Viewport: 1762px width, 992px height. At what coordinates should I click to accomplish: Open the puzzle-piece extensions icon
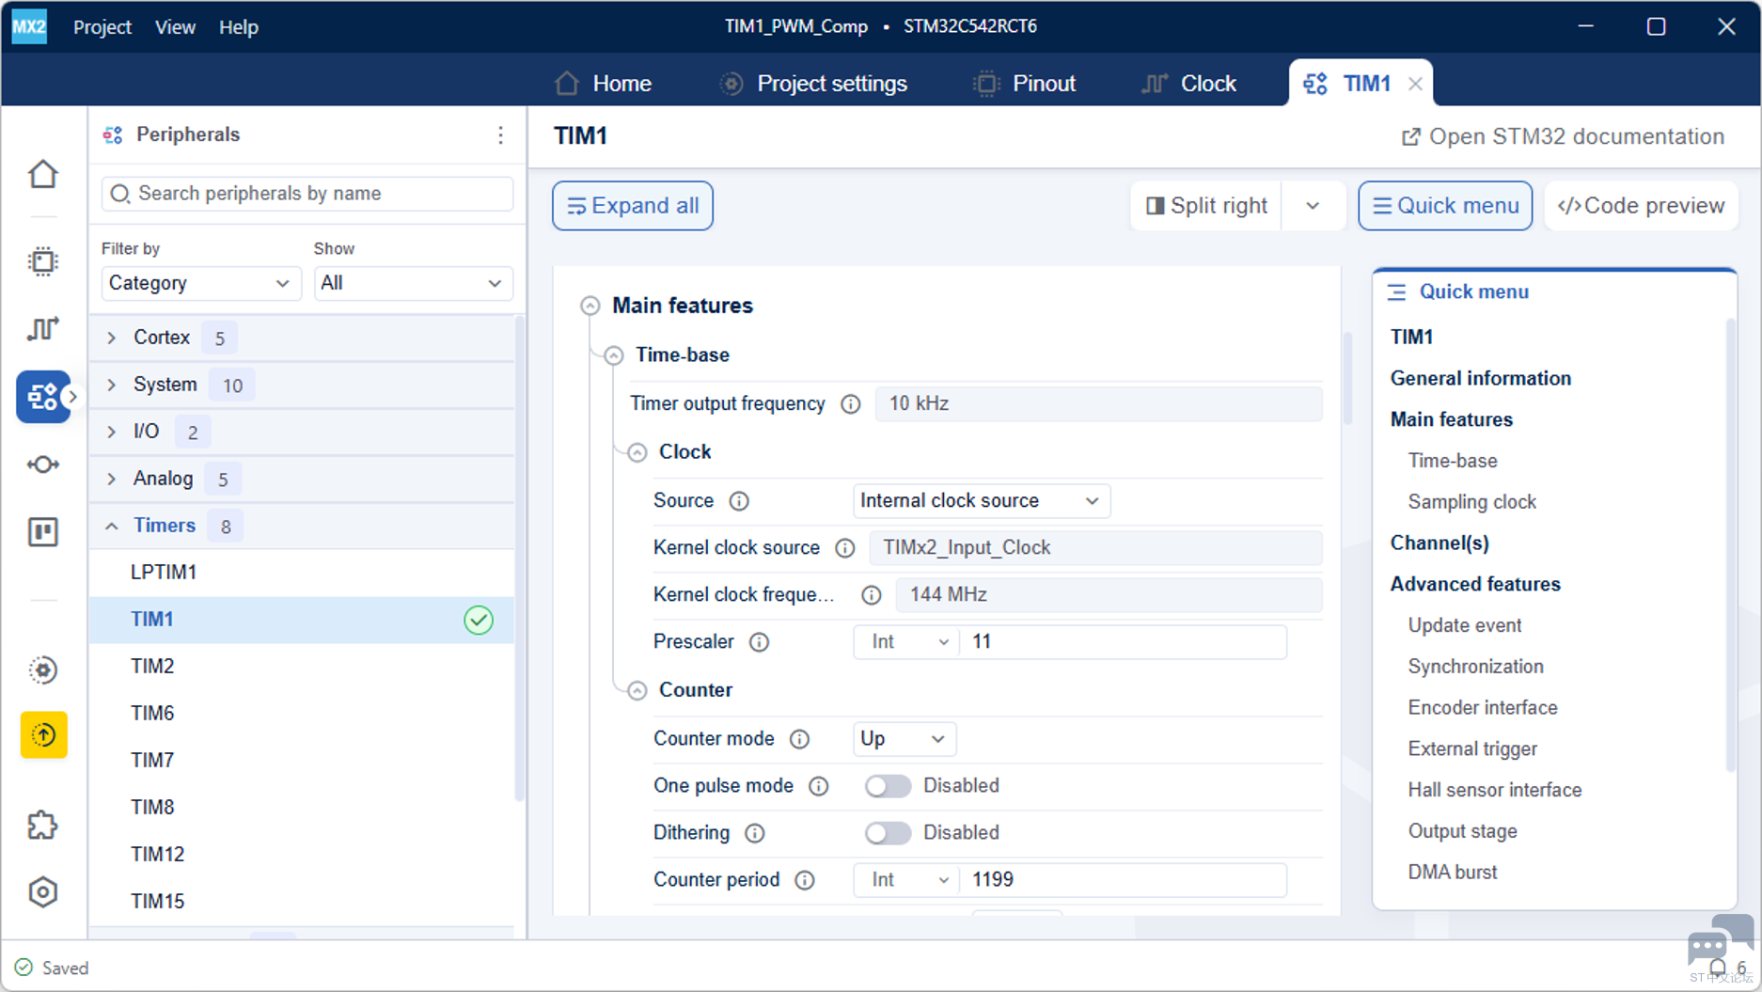click(43, 826)
